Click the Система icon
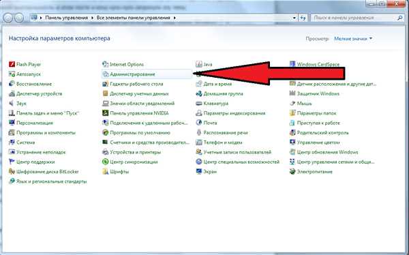This screenshot has height=255, width=409. coord(12,142)
